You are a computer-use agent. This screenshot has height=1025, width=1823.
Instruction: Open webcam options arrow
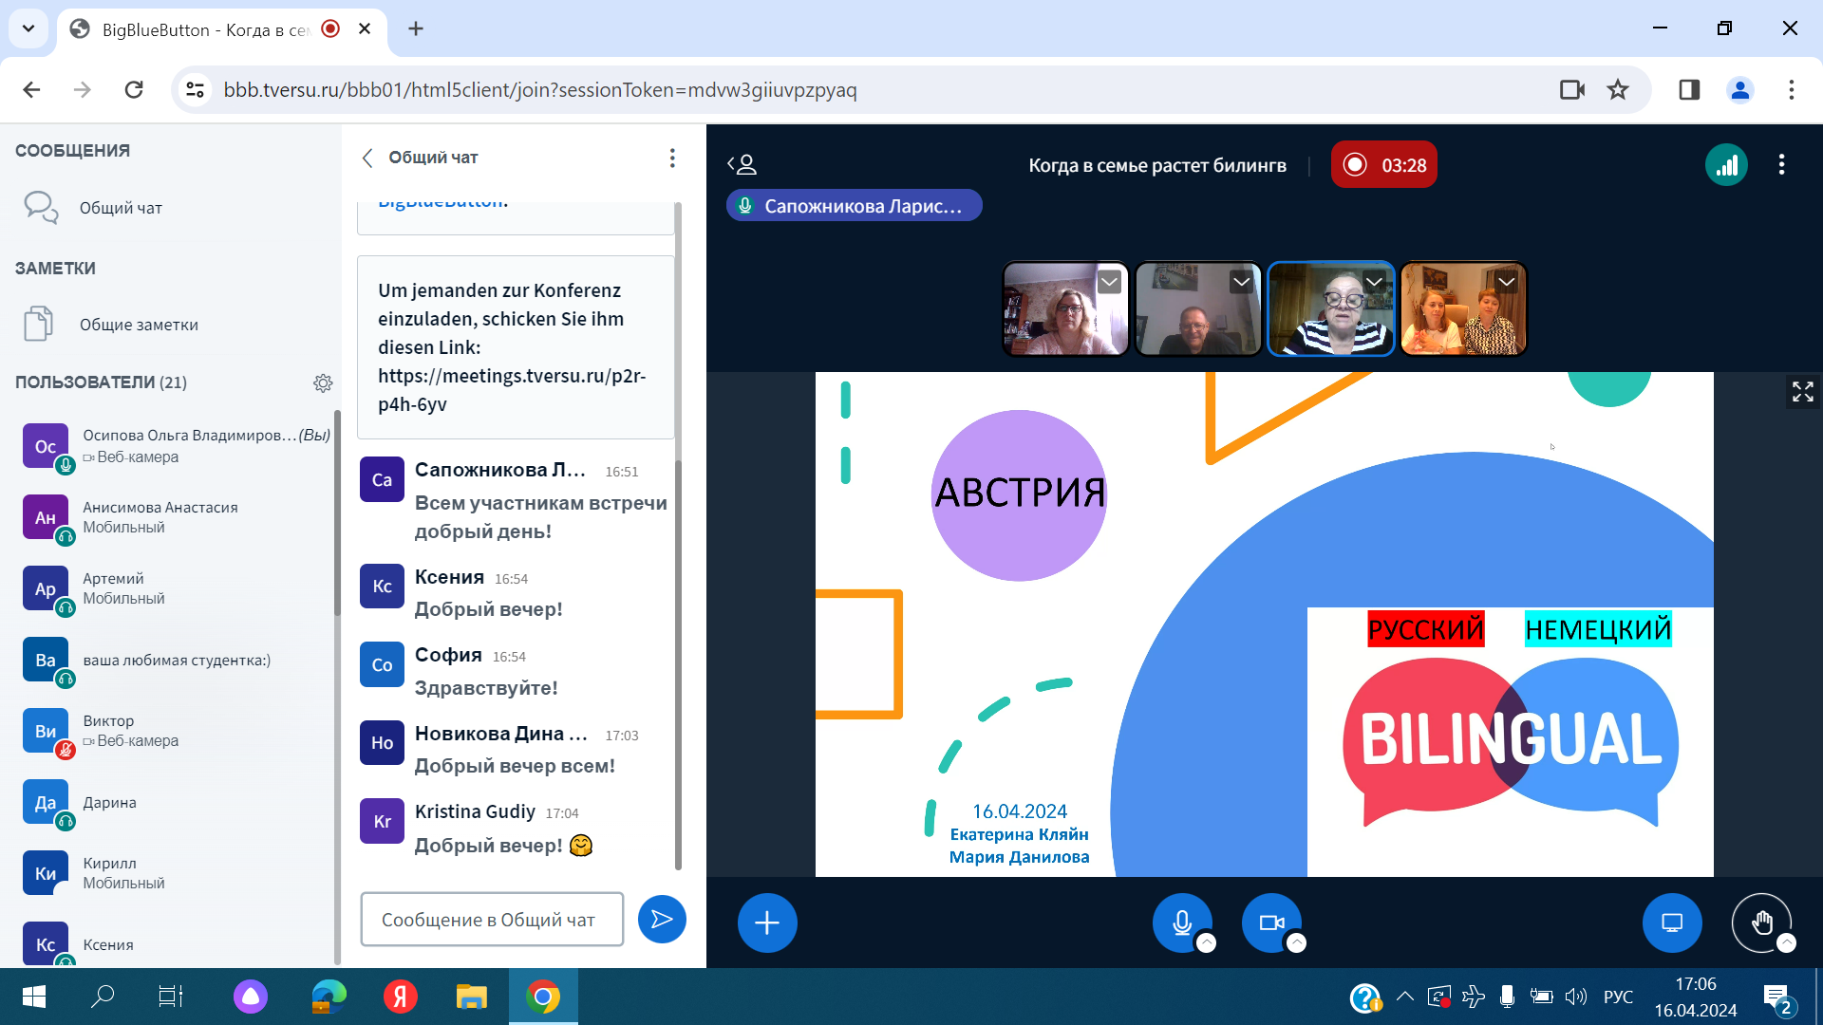[1296, 943]
